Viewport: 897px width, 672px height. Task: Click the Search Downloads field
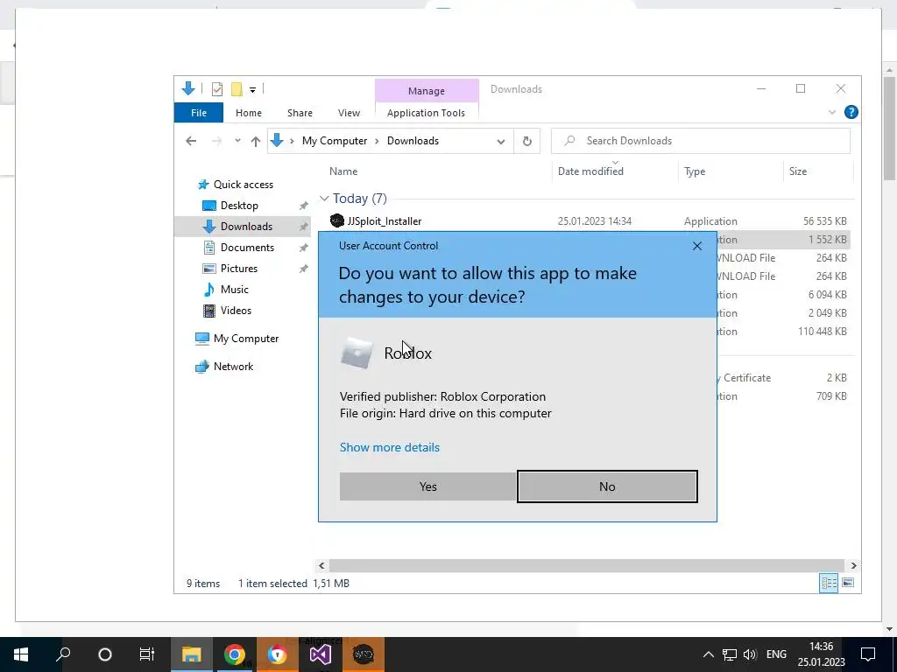pos(700,141)
